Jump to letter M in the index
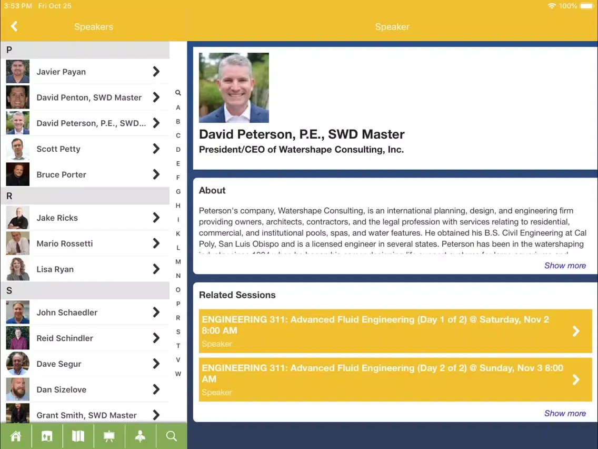 click(178, 262)
